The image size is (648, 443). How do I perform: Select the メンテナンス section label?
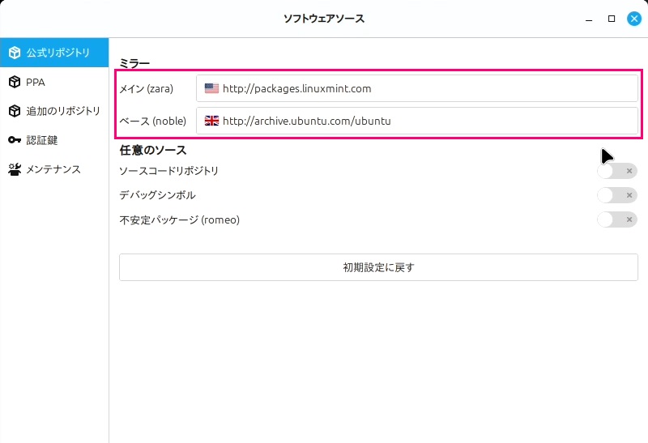point(53,169)
